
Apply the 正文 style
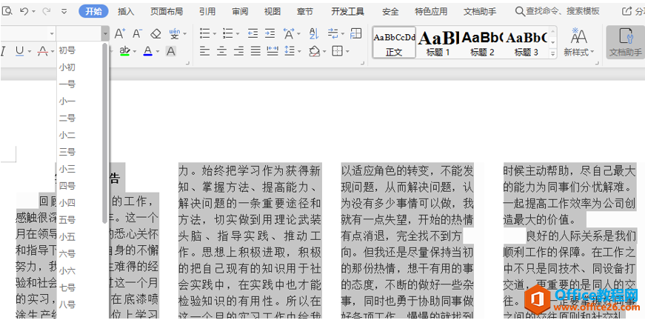point(394,43)
